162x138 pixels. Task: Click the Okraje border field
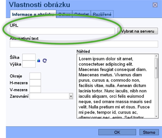tap(35, 76)
